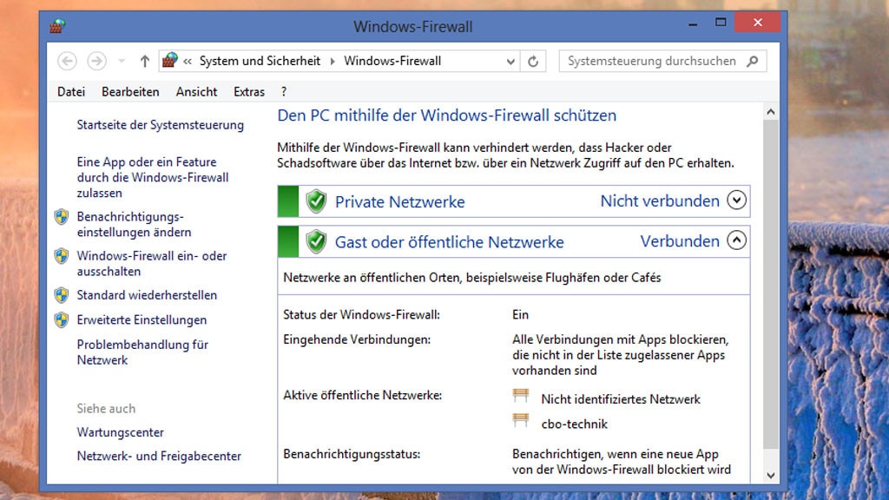Image resolution: width=889 pixels, height=500 pixels.
Task: Click the Systemsteuerung durchsuchen search field
Action: [x=655, y=61]
